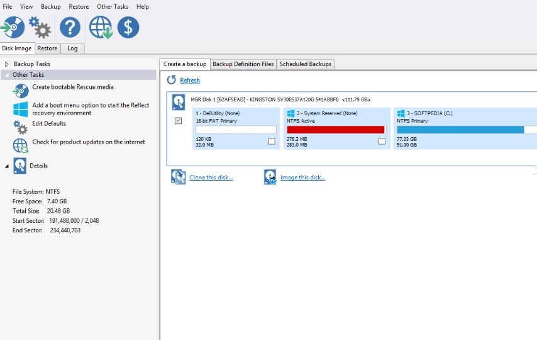Click Add a boot menu option text

[x=91, y=109]
